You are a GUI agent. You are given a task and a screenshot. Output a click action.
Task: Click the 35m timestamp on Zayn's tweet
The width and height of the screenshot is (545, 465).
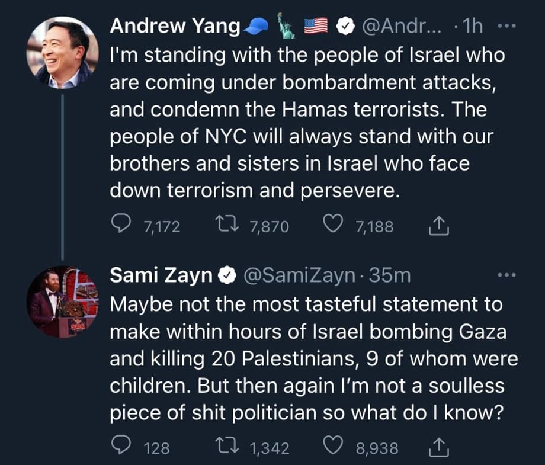(x=389, y=275)
